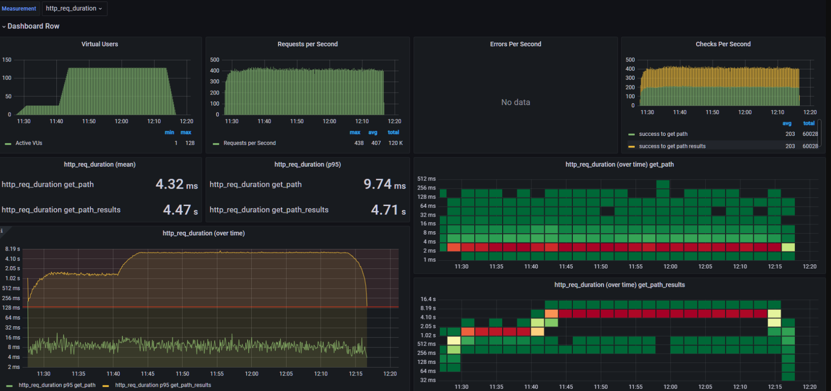Click the 4.32 ms mean value

pyautogui.click(x=177, y=184)
